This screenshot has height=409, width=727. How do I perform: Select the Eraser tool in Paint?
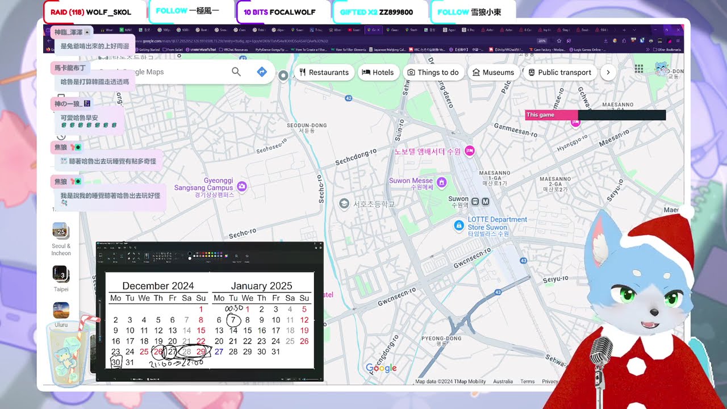click(x=129, y=258)
